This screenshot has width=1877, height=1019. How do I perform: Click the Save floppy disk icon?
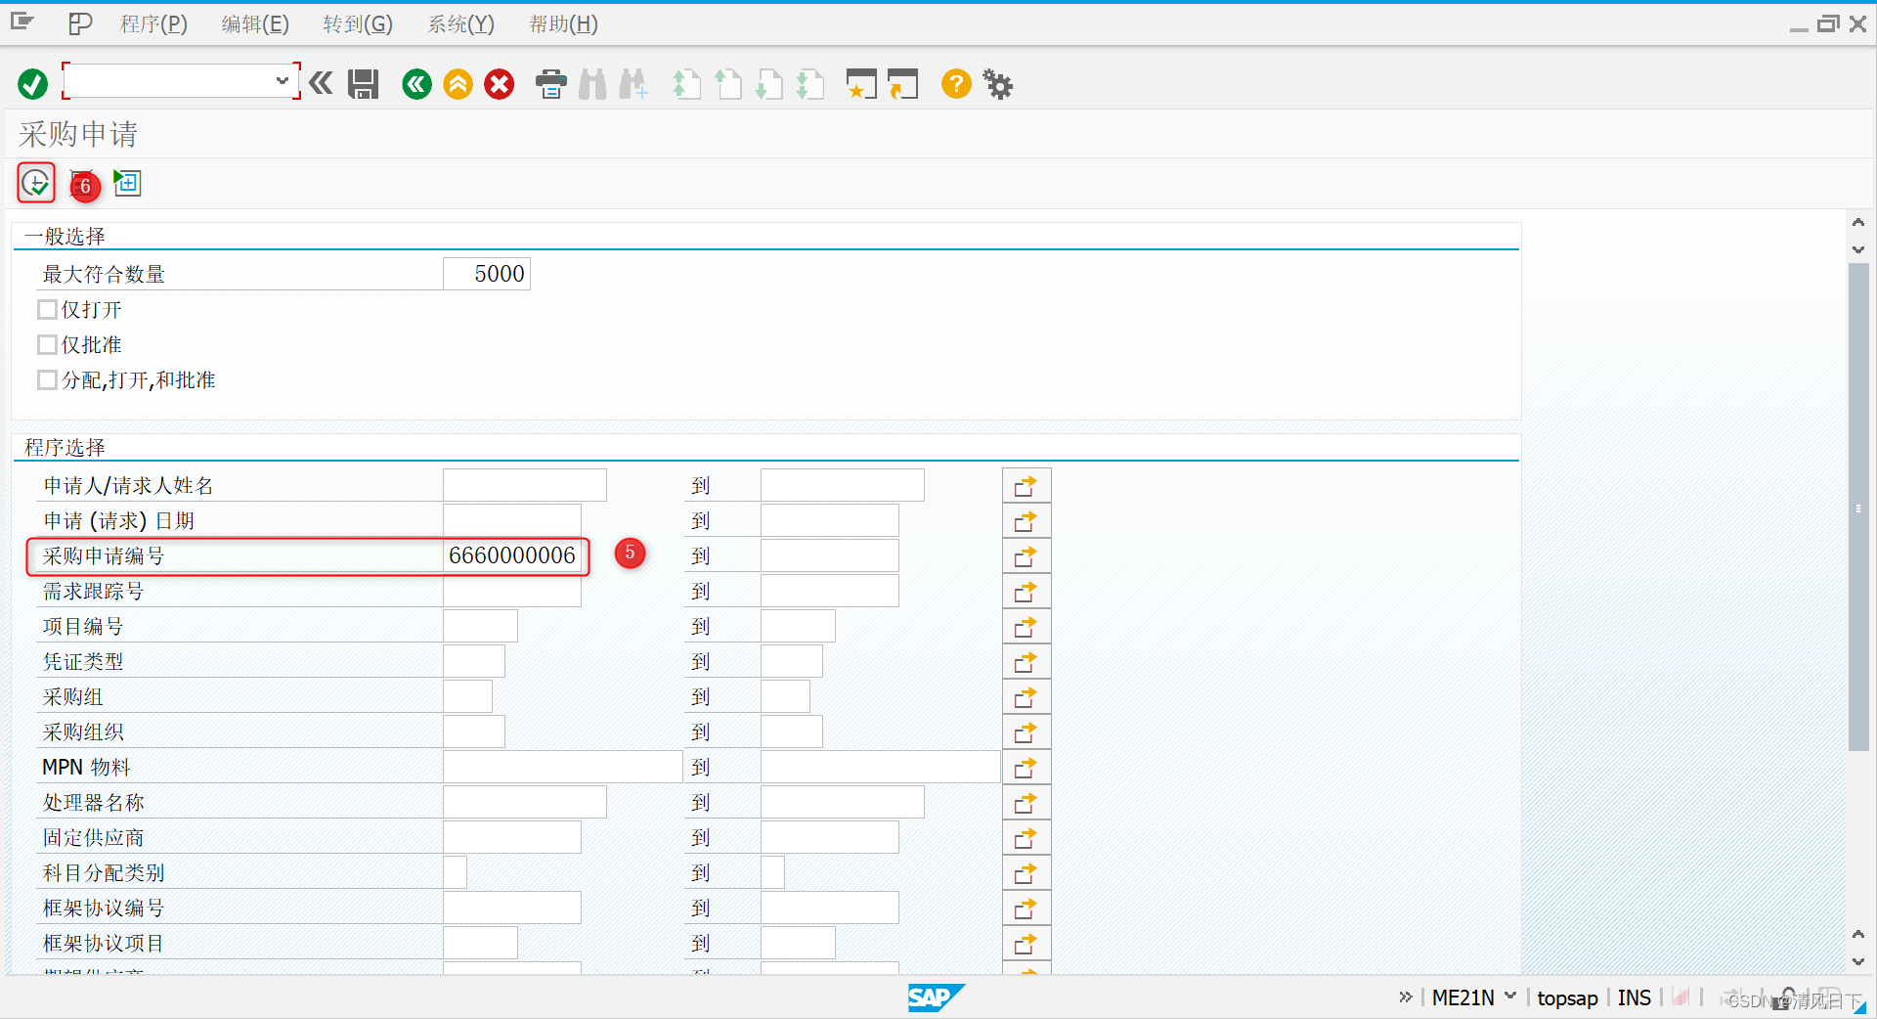pos(364,84)
